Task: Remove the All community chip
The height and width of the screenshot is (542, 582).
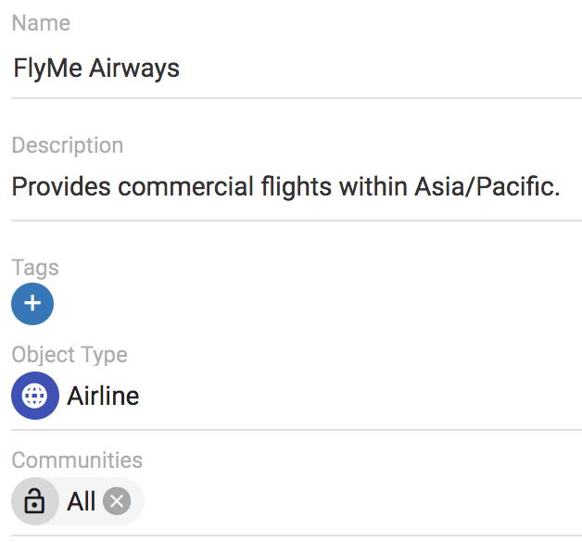Action: pyautogui.click(x=116, y=502)
